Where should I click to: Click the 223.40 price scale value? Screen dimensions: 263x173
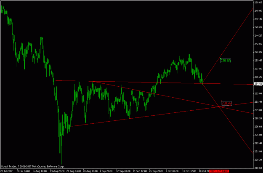[x=258, y=143]
